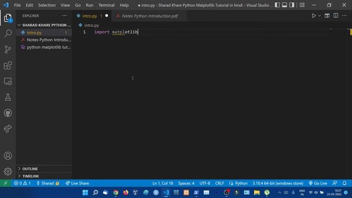The image size is (352, 198).
Task: Click intro.py breadcrumb above editor
Action: [x=89, y=25]
